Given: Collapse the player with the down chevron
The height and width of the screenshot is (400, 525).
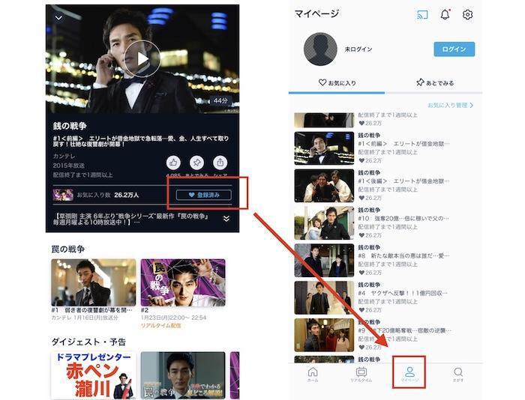Looking at the screenshot, I should [59, 18].
